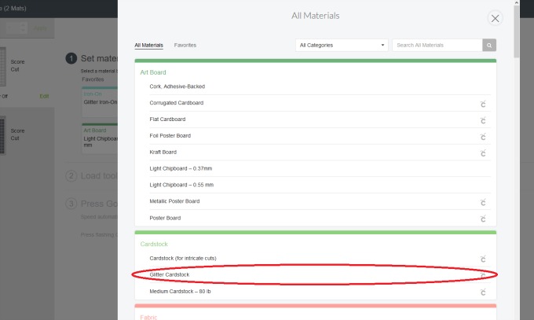Click the Cricut icon on Flat Cardboard row
This screenshot has height=320, width=534.
pyautogui.click(x=483, y=120)
